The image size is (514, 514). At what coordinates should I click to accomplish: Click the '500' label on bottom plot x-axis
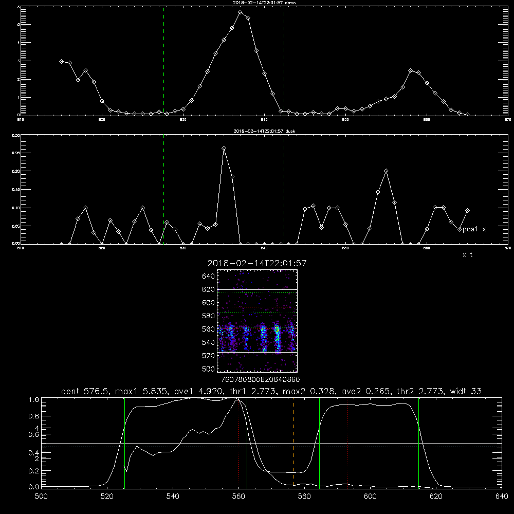coord(41,497)
